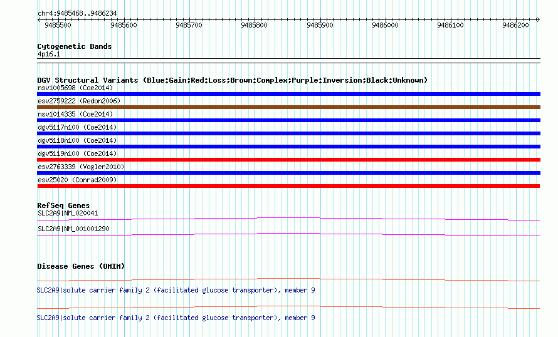The image size is (558, 337).
Task: Select the red loss bar under esv25020
Action: [288, 186]
